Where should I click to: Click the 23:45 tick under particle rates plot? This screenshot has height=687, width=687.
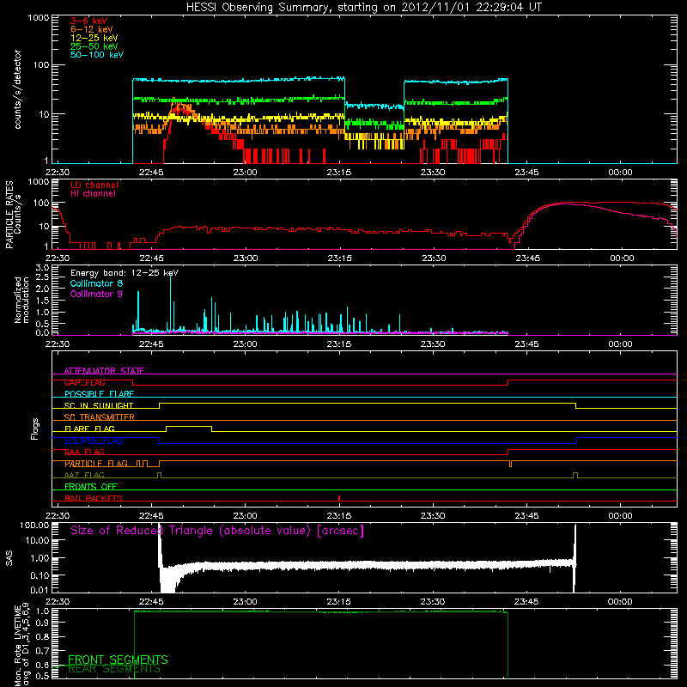click(527, 258)
